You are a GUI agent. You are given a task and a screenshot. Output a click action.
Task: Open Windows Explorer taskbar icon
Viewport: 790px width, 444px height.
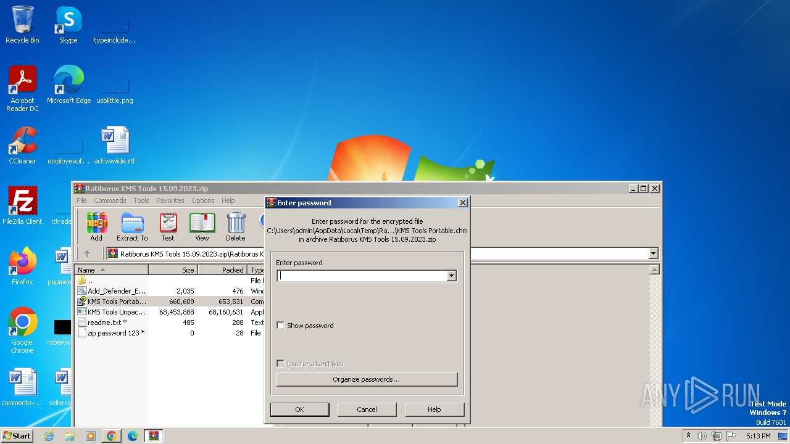pyautogui.click(x=70, y=436)
